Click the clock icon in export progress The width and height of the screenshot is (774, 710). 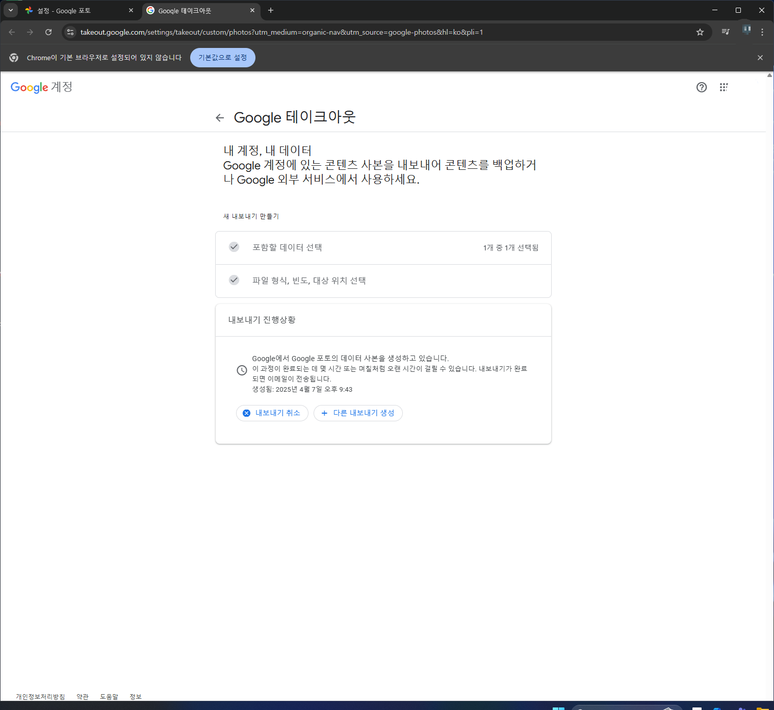tap(242, 370)
